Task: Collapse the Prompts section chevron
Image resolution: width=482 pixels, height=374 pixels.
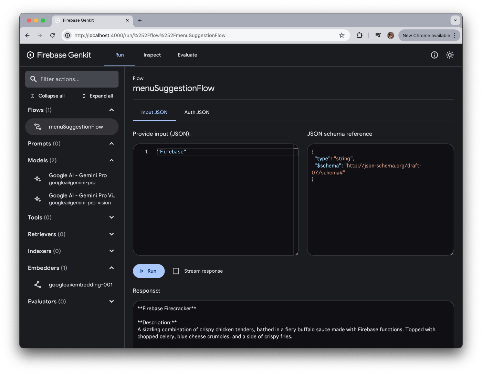Action: pos(112,143)
